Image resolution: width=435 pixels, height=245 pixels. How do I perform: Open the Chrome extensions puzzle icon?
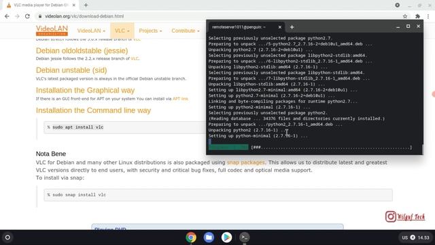point(417,16)
